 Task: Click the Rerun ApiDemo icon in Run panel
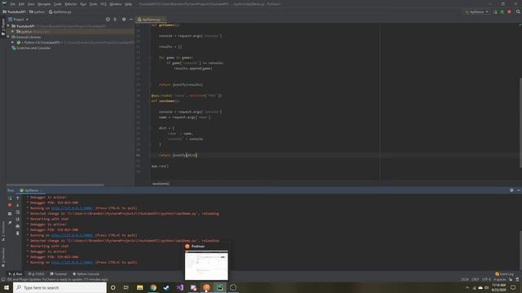(10, 198)
